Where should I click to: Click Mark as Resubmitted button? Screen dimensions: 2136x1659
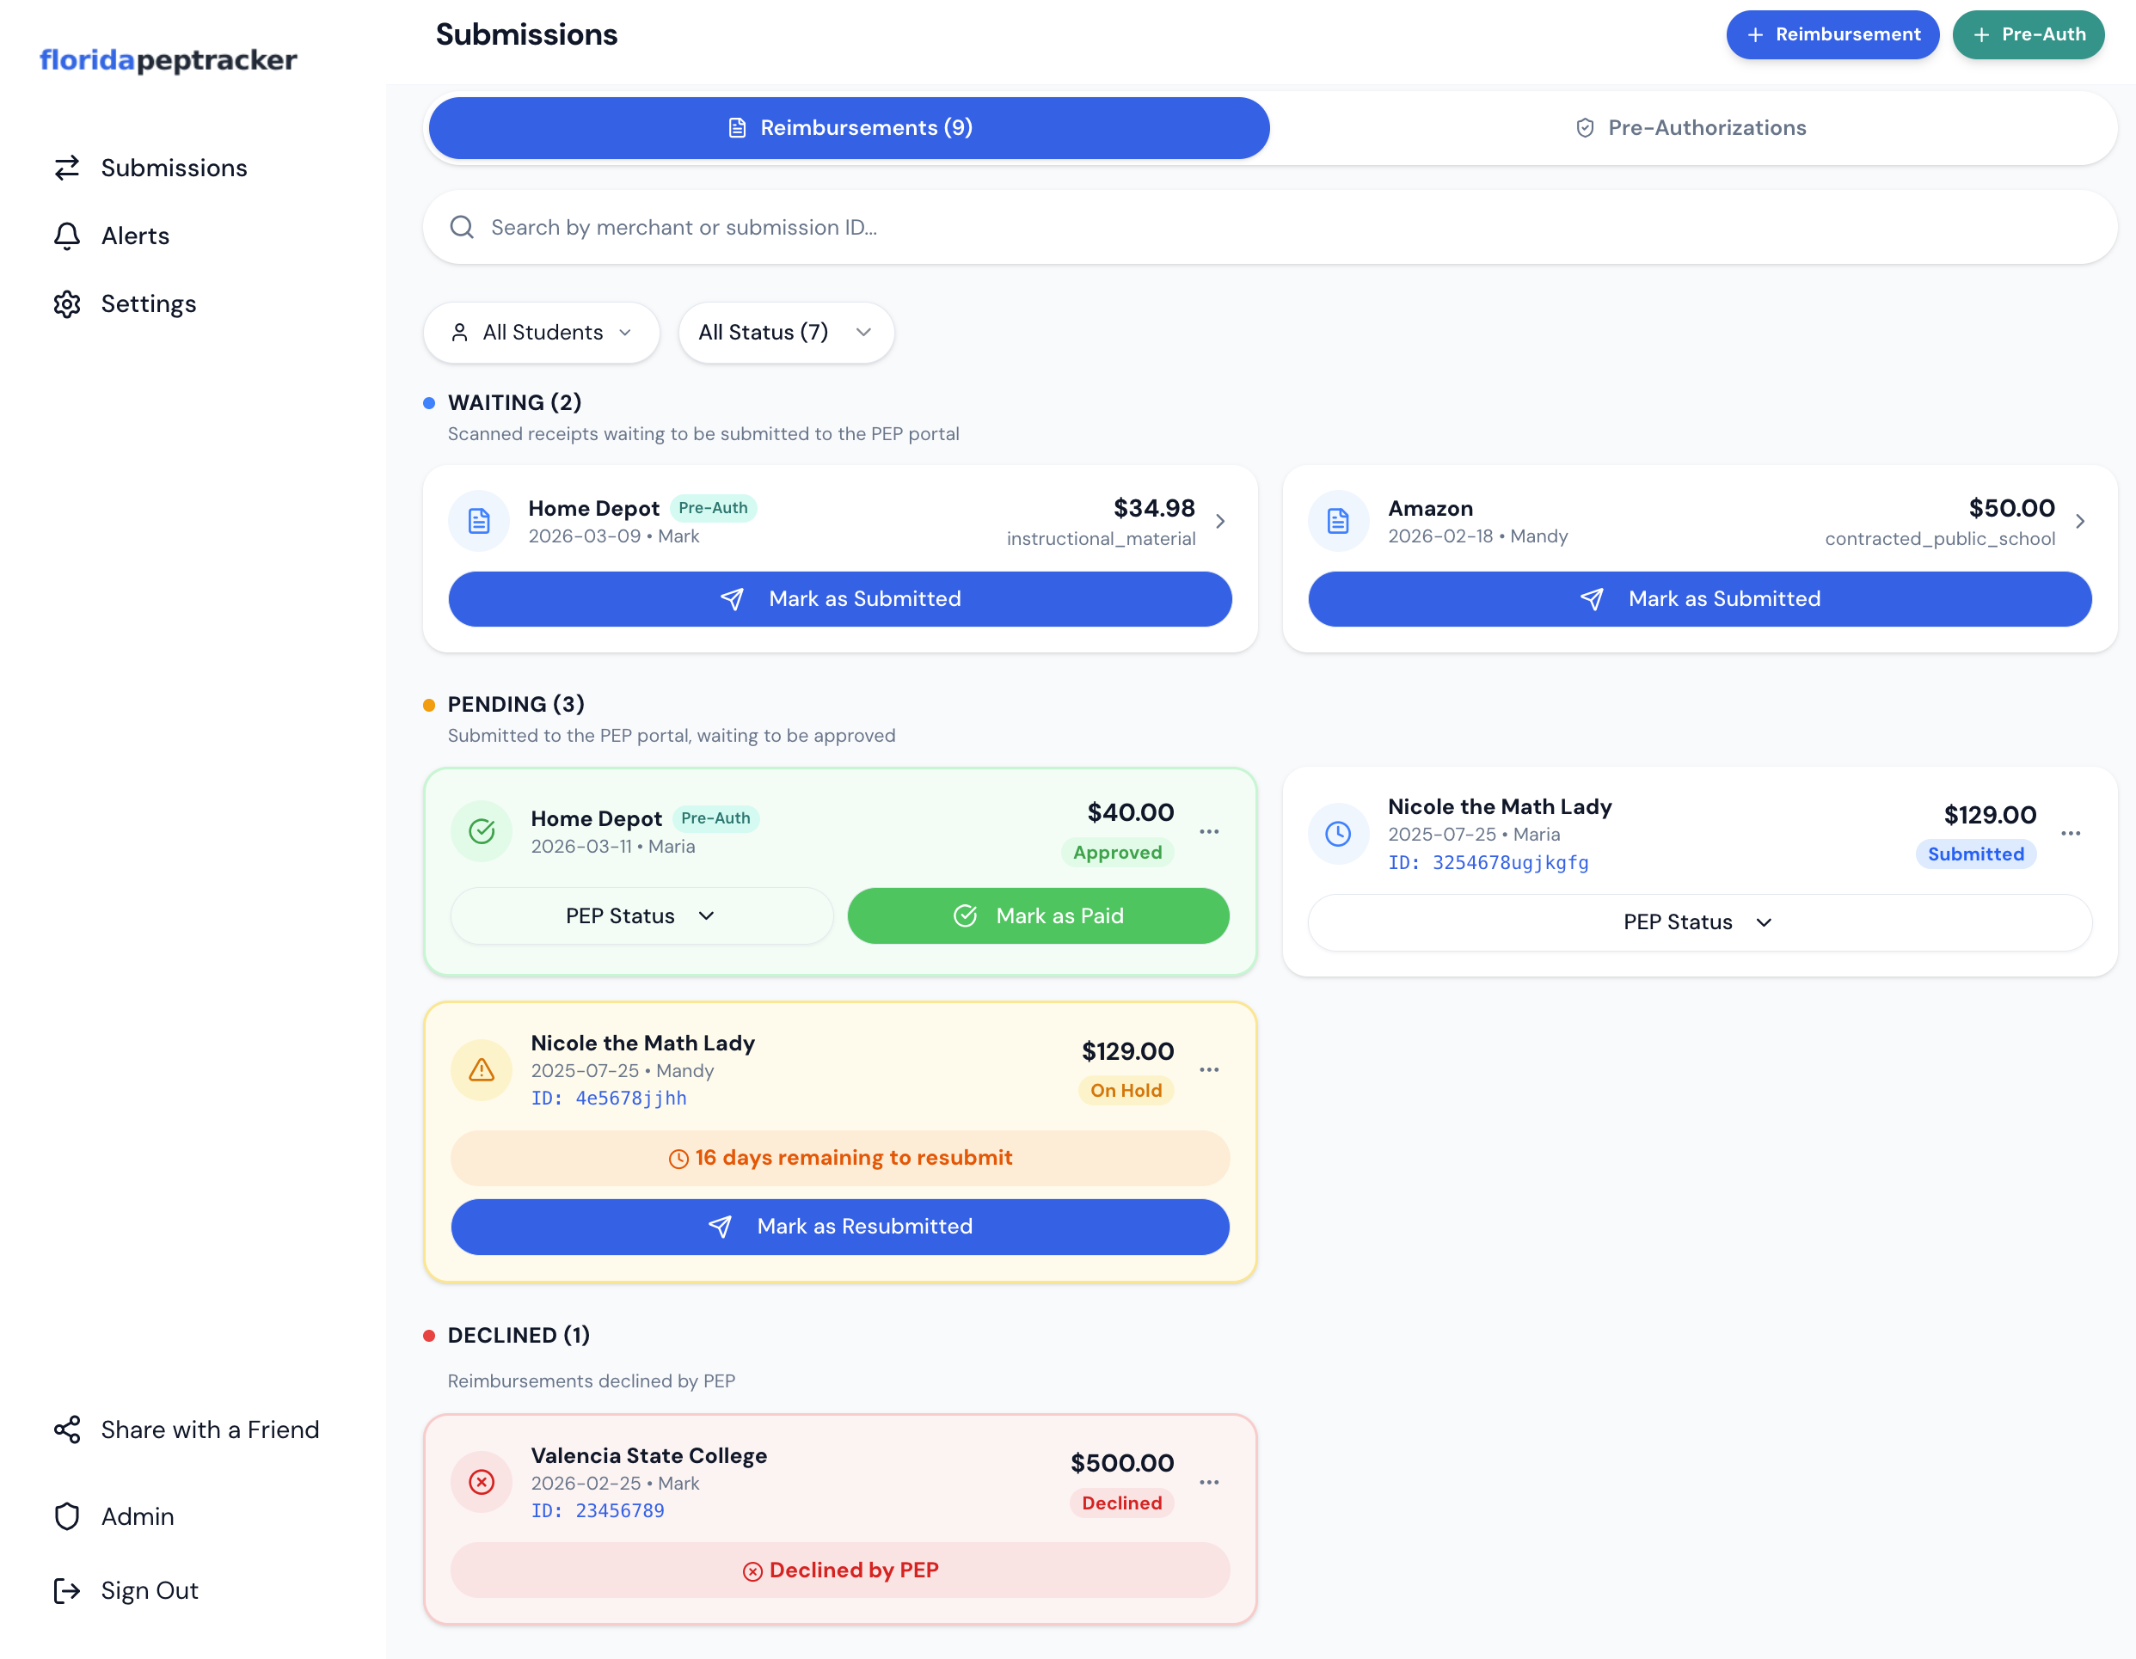(x=840, y=1227)
